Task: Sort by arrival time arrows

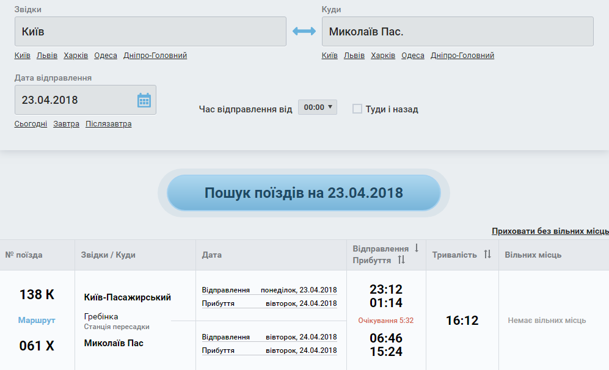Action: click(x=401, y=260)
